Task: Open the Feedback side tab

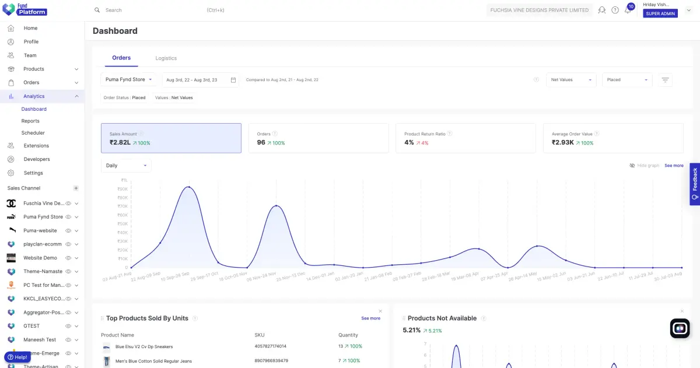Action: point(695,184)
